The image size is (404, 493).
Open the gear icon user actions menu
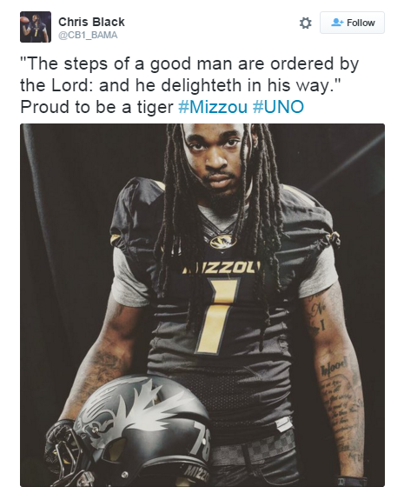tap(305, 23)
